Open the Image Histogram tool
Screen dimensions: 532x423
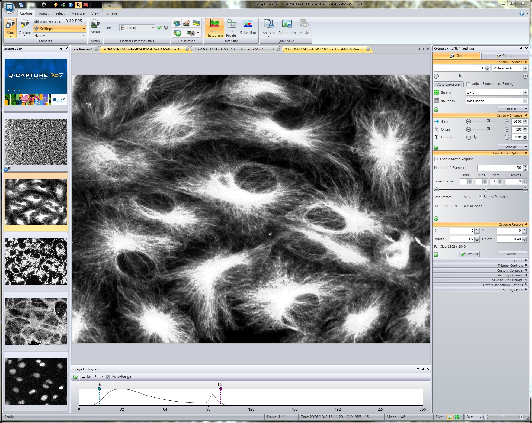coord(214,28)
